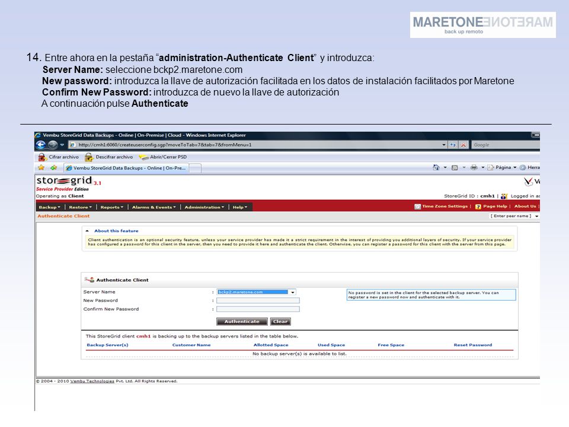This screenshot has height=427, width=569.
Task: Open the Backup menu
Action: point(50,208)
